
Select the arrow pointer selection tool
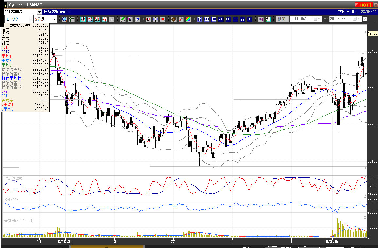pyautogui.click(x=130, y=19)
